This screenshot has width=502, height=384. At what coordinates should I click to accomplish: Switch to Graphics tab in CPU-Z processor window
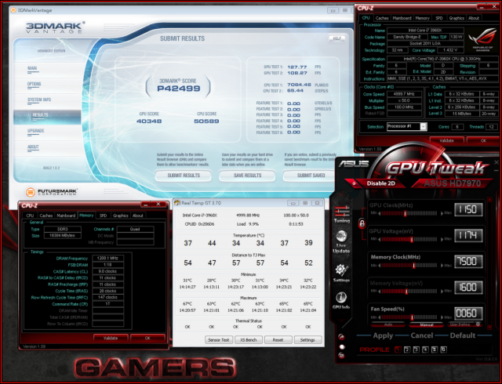click(457, 18)
